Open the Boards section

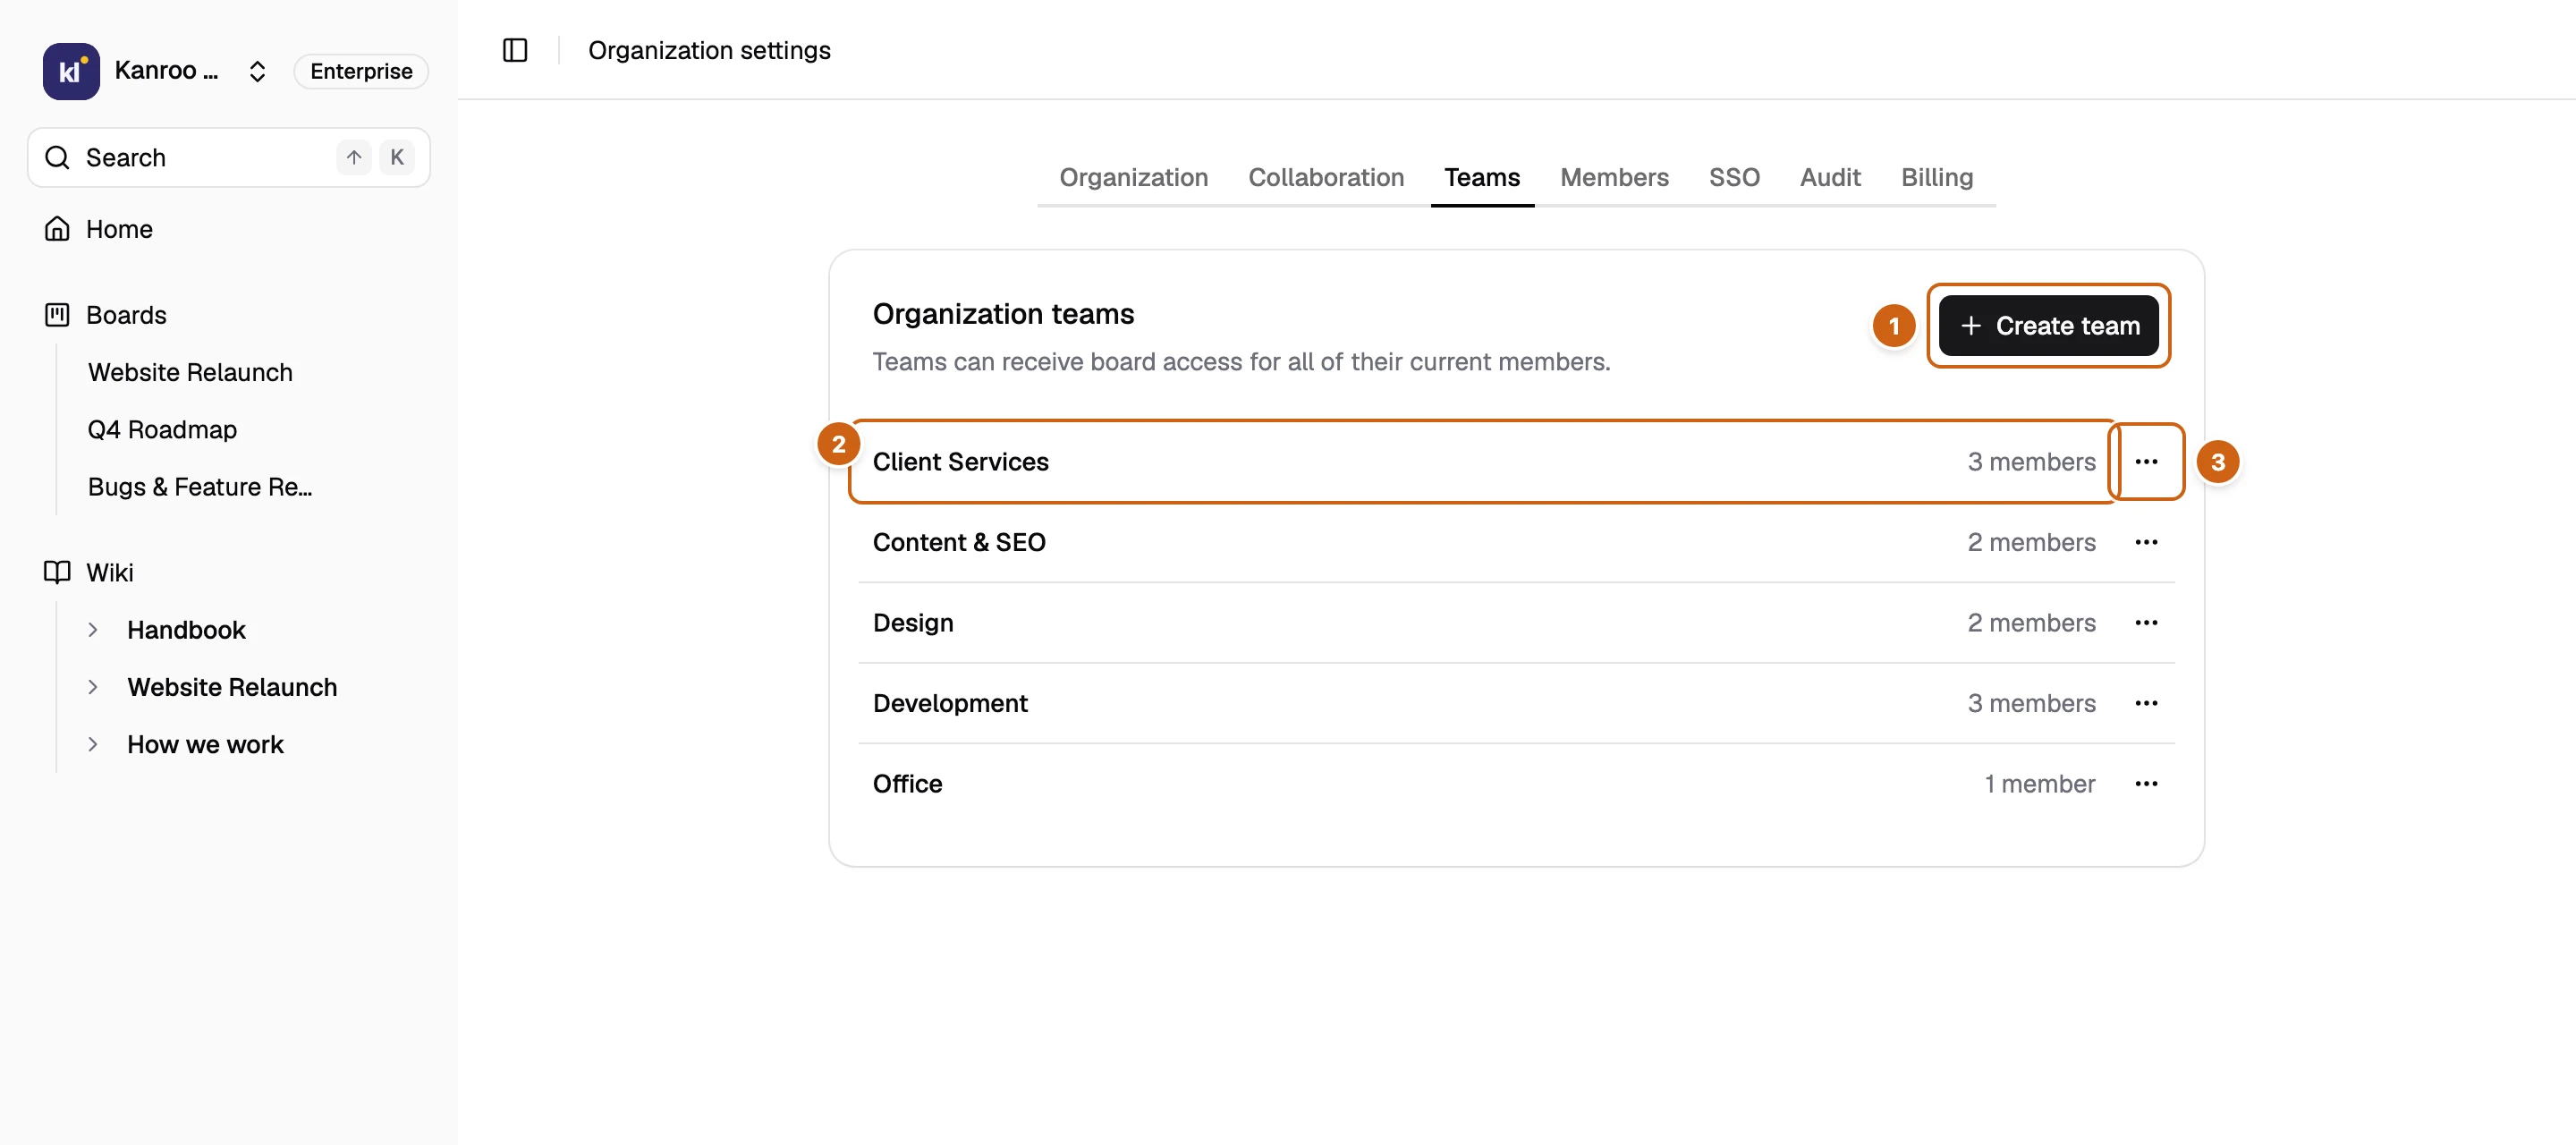(x=126, y=315)
